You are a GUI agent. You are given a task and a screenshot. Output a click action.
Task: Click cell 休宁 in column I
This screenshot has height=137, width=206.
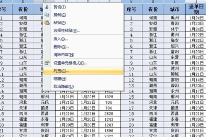click(175, 29)
